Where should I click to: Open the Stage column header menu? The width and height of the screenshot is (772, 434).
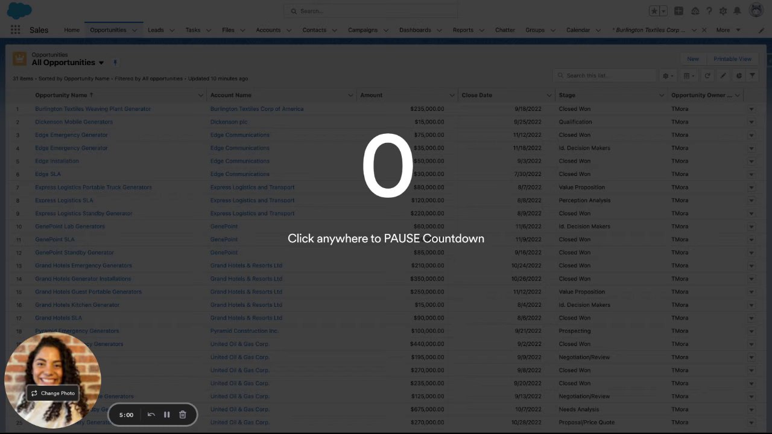click(662, 95)
